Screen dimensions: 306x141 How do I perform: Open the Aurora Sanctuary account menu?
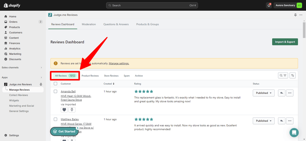click(288, 5)
